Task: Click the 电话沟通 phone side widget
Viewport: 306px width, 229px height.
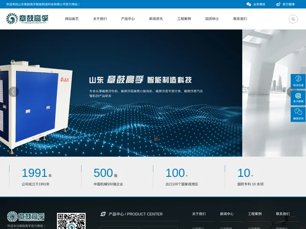Action: (x=298, y=81)
